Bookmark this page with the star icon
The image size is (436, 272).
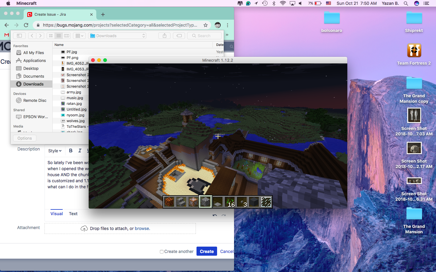[206, 25]
